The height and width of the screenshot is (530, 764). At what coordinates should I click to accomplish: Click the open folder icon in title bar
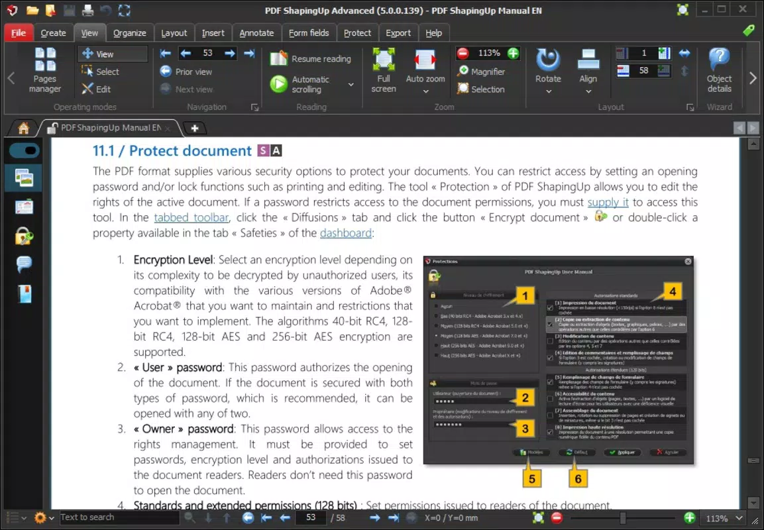32,10
